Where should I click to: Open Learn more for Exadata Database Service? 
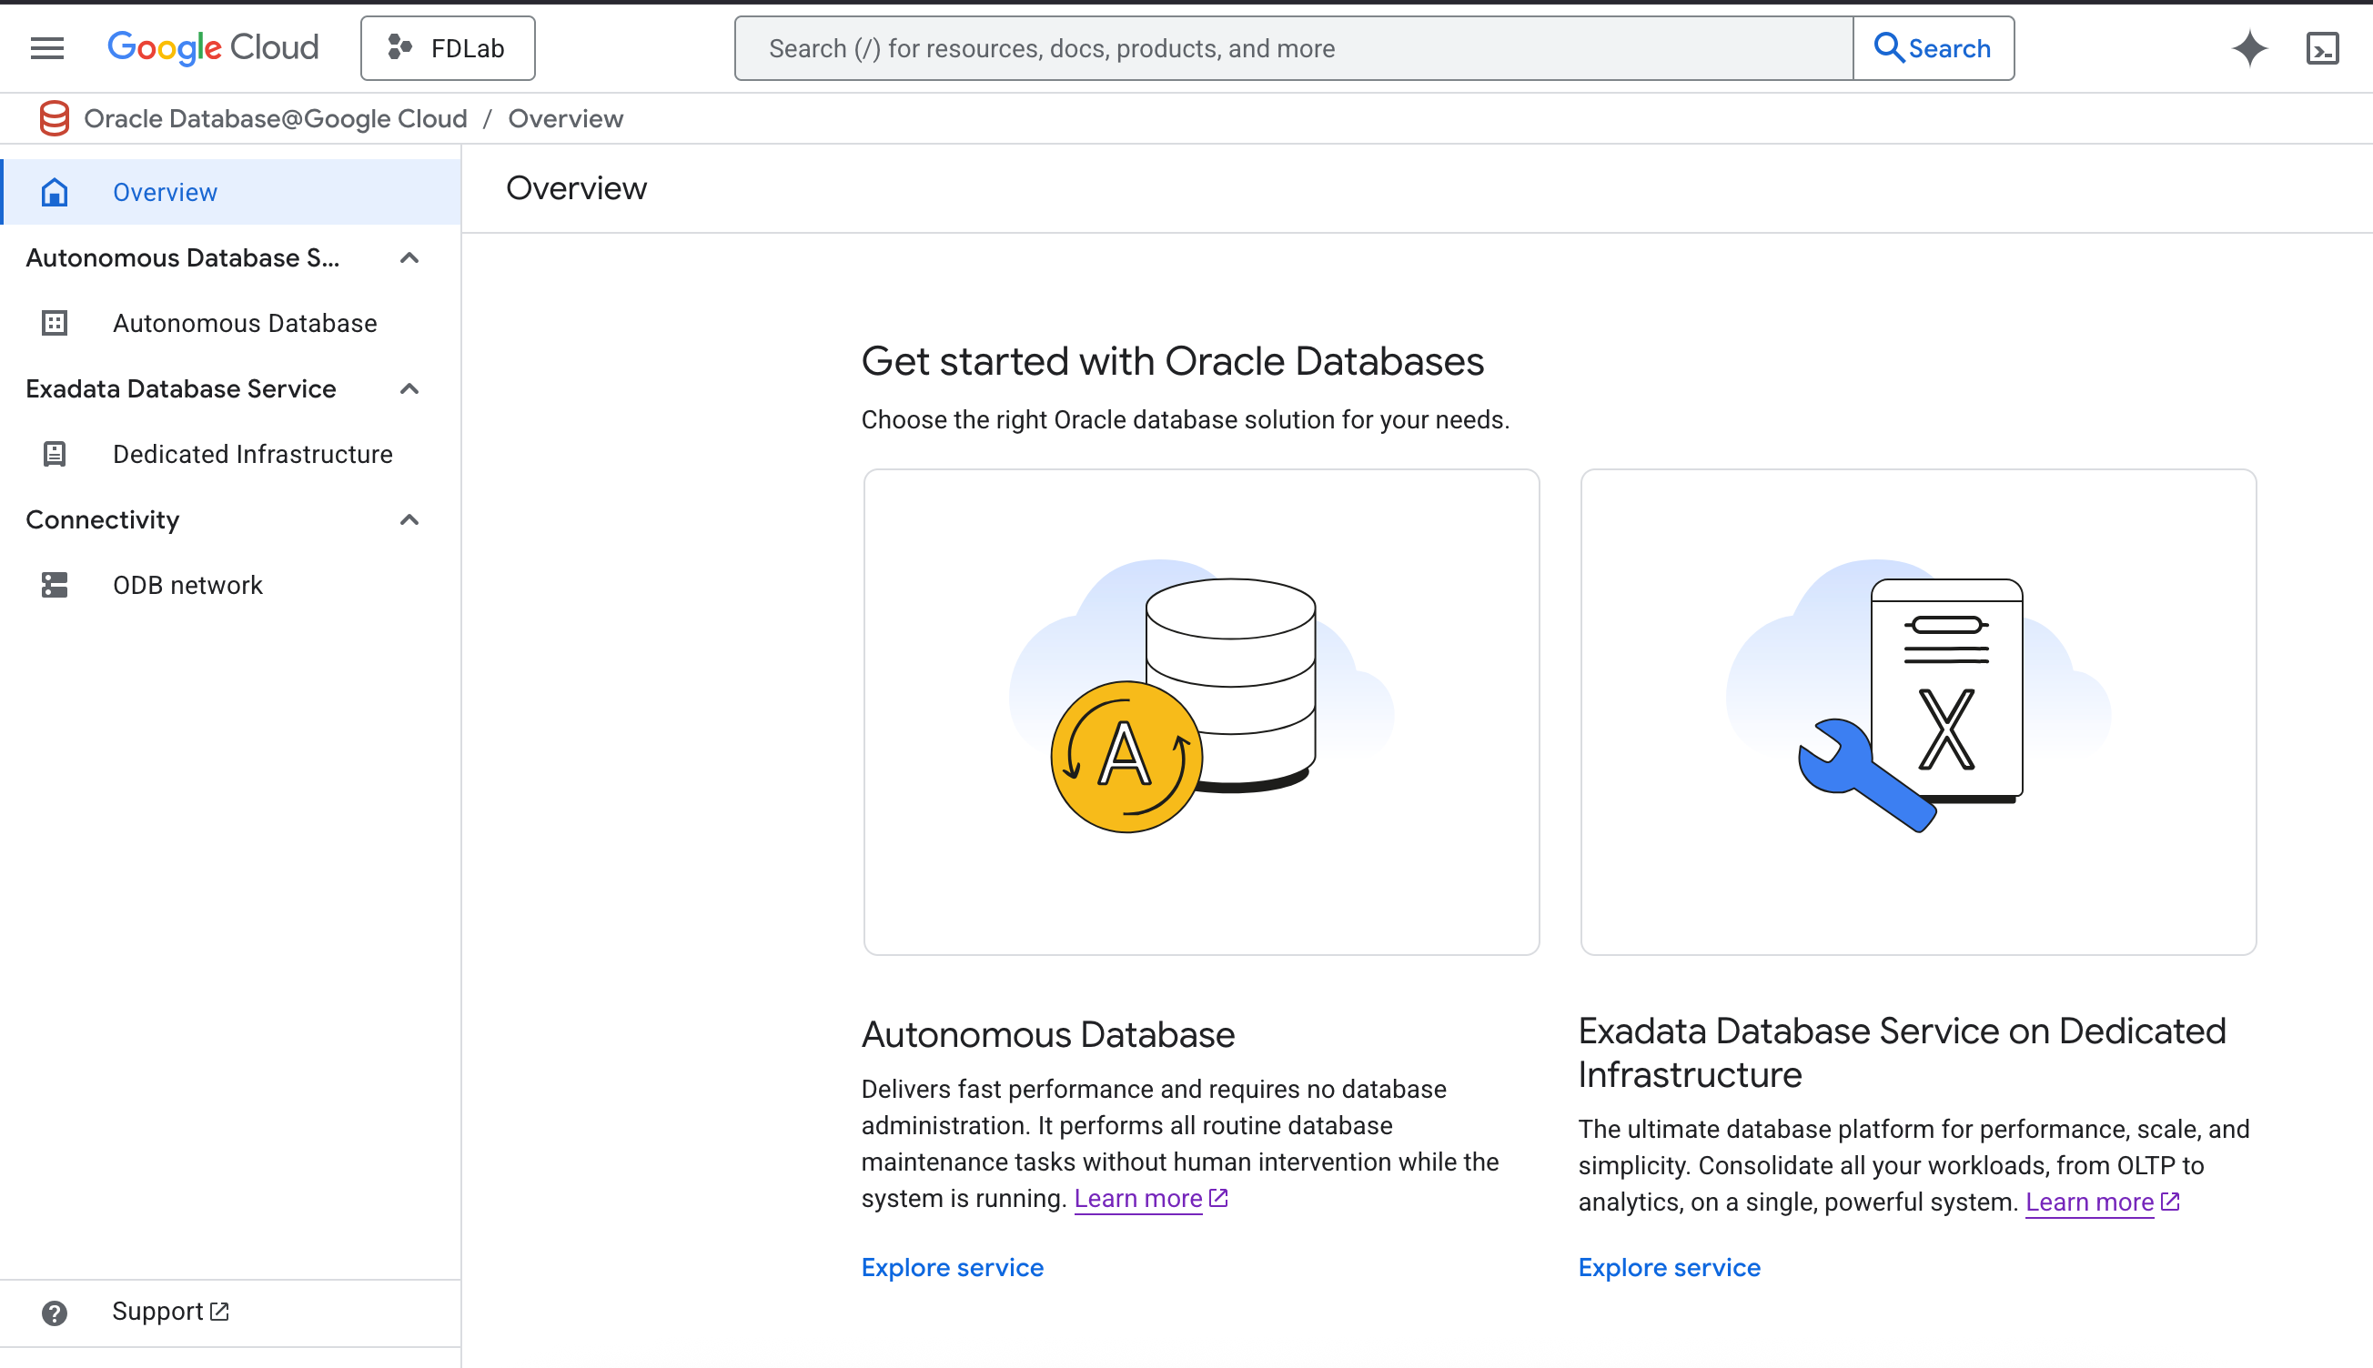pos(2103,1202)
